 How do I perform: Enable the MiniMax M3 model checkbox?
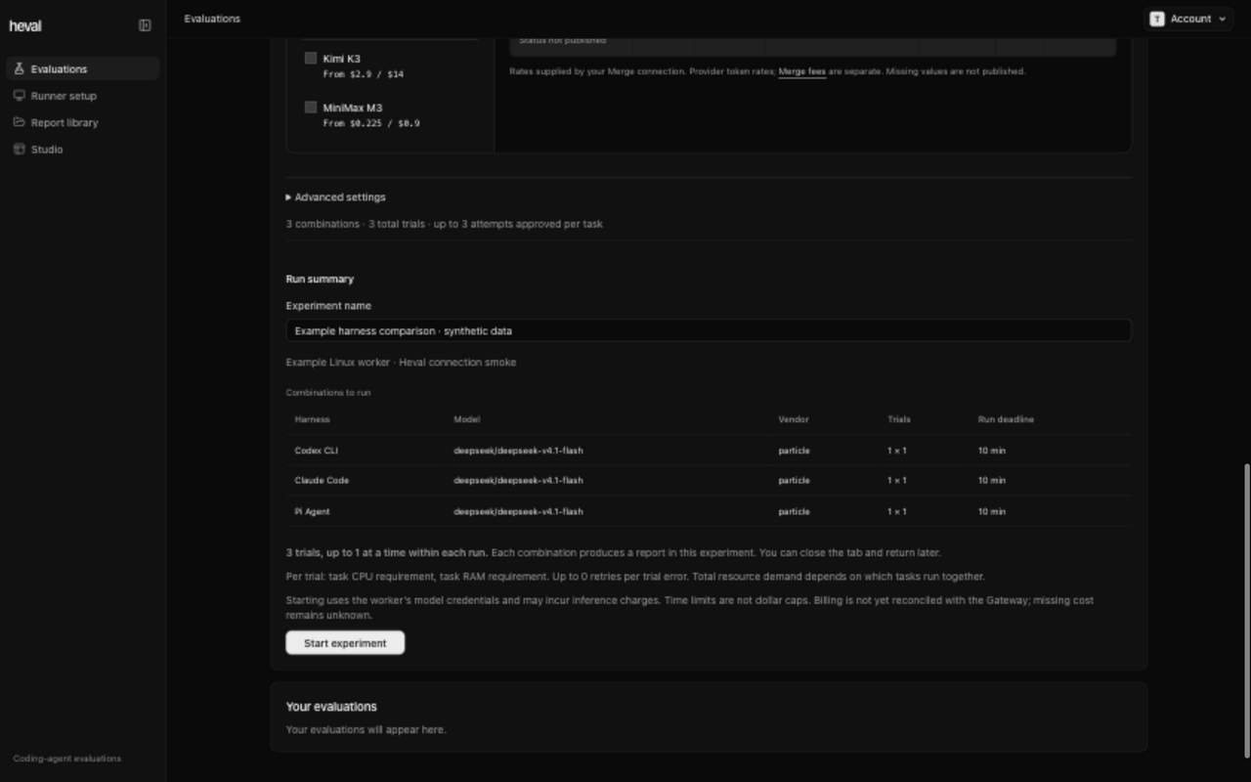[311, 108]
